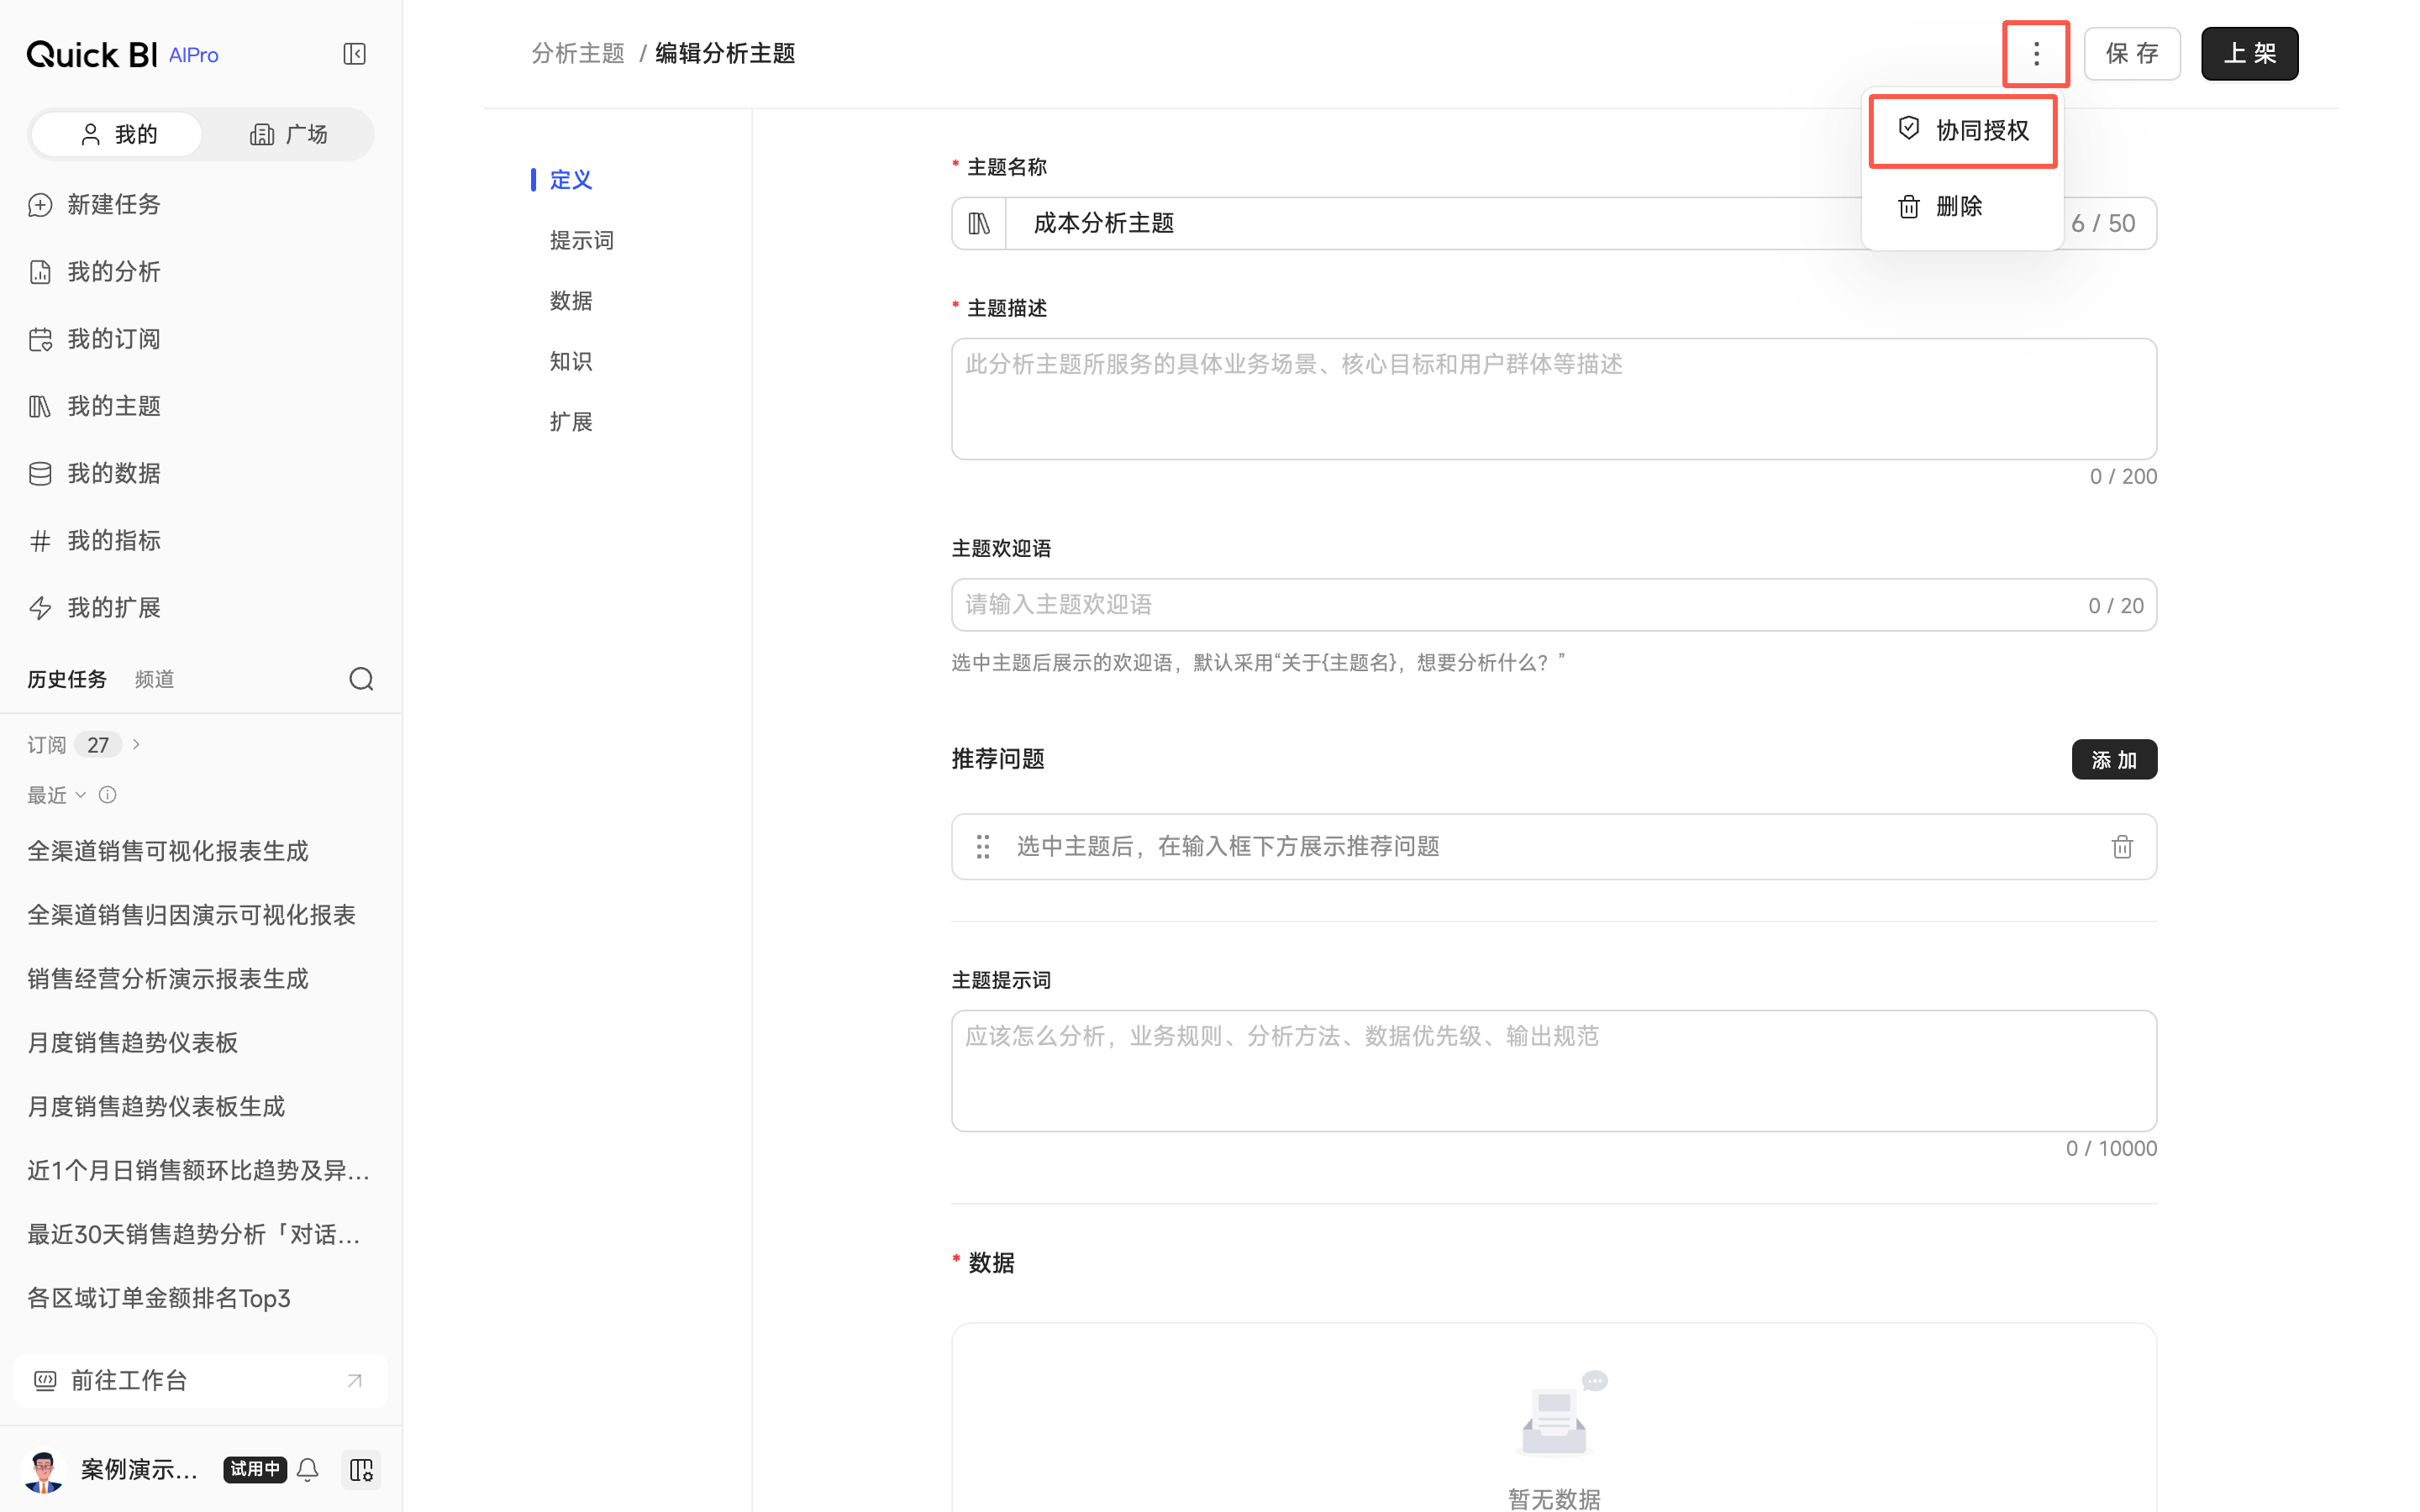Collapse the left sidebar panel icon
The height and width of the screenshot is (1512, 2420).
354,54
